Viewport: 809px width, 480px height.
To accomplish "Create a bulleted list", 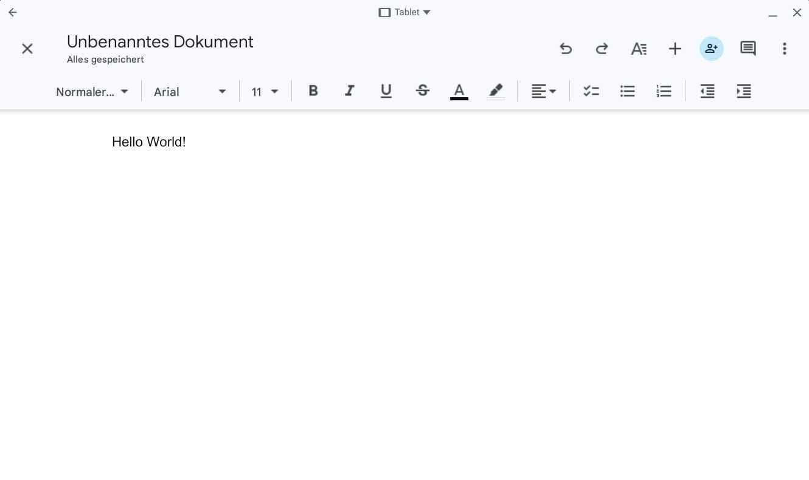I will coord(627,91).
